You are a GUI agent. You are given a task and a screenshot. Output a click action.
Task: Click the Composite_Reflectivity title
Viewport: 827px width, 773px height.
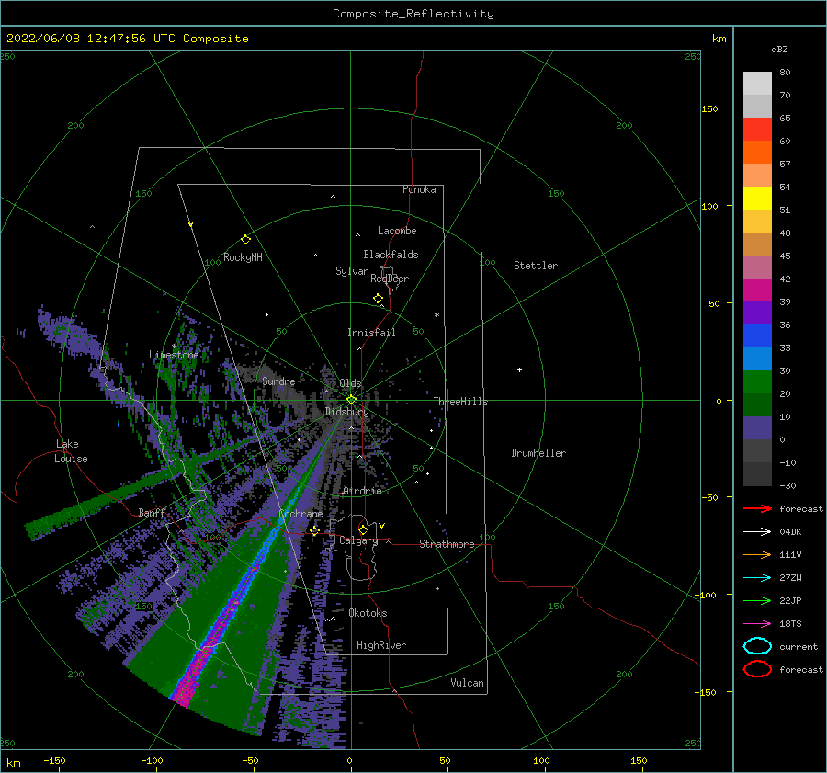(413, 14)
